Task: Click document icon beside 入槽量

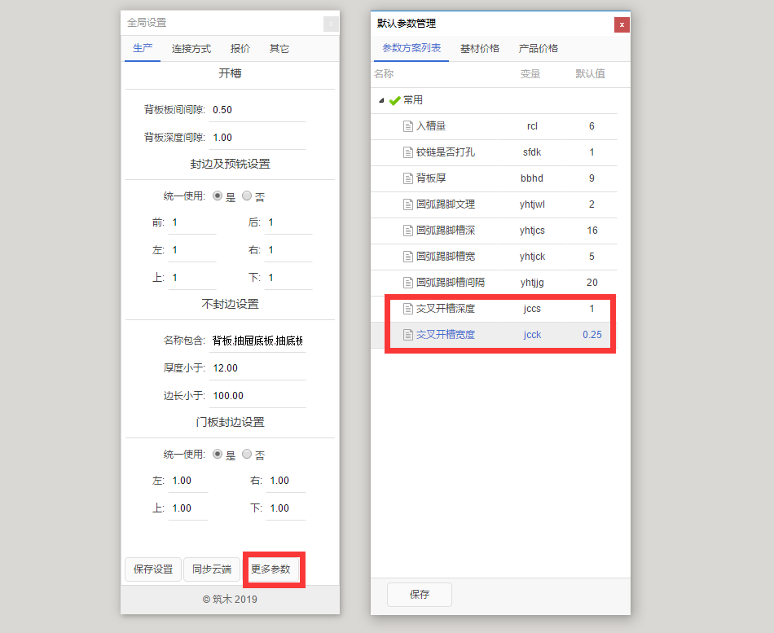Action: 408,126
